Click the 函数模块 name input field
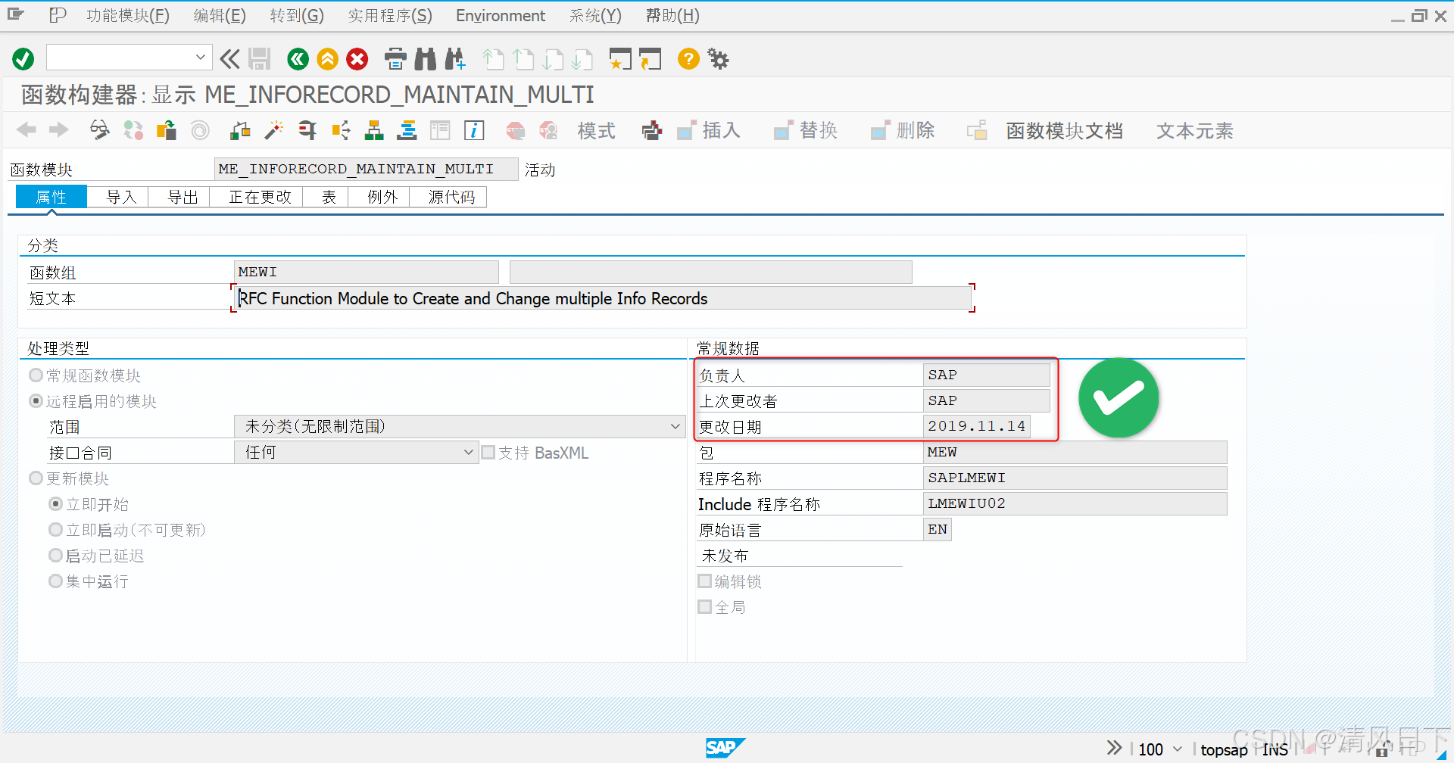This screenshot has width=1454, height=763. (x=367, y=169)
